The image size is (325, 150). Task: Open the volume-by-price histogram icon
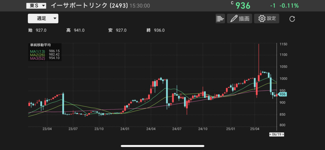pyautogui.click(x=220, y=19)
